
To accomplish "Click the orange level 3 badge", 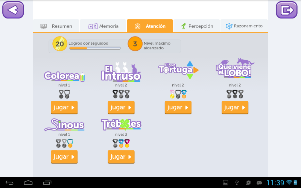I will [x=135, y=44].
